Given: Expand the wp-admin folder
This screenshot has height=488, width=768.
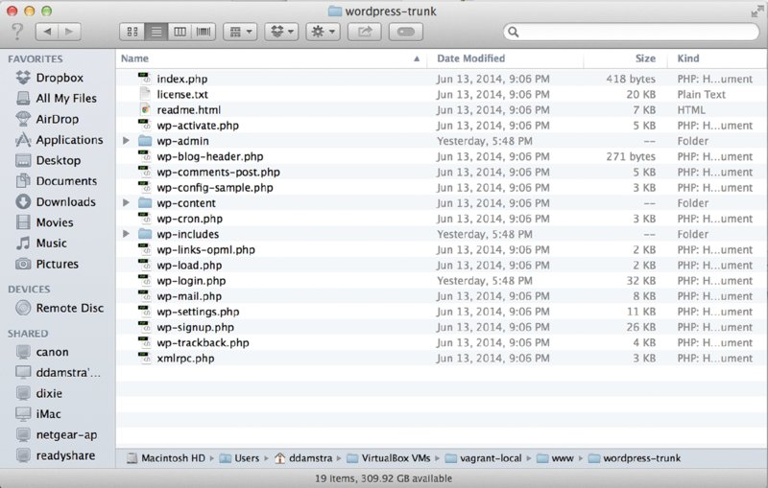Looking at the screenshot, I should point(127,141).
